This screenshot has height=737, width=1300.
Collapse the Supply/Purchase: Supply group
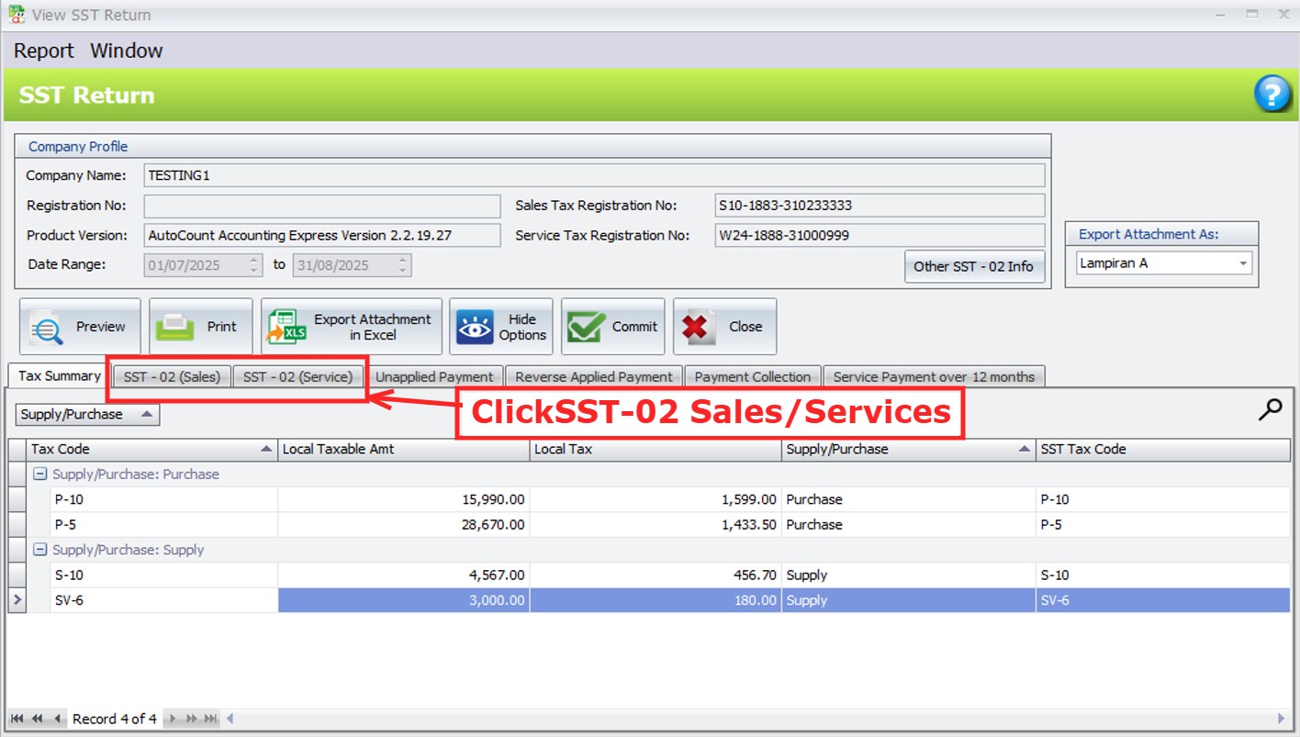pyautogui.click(x=39, y=550)
